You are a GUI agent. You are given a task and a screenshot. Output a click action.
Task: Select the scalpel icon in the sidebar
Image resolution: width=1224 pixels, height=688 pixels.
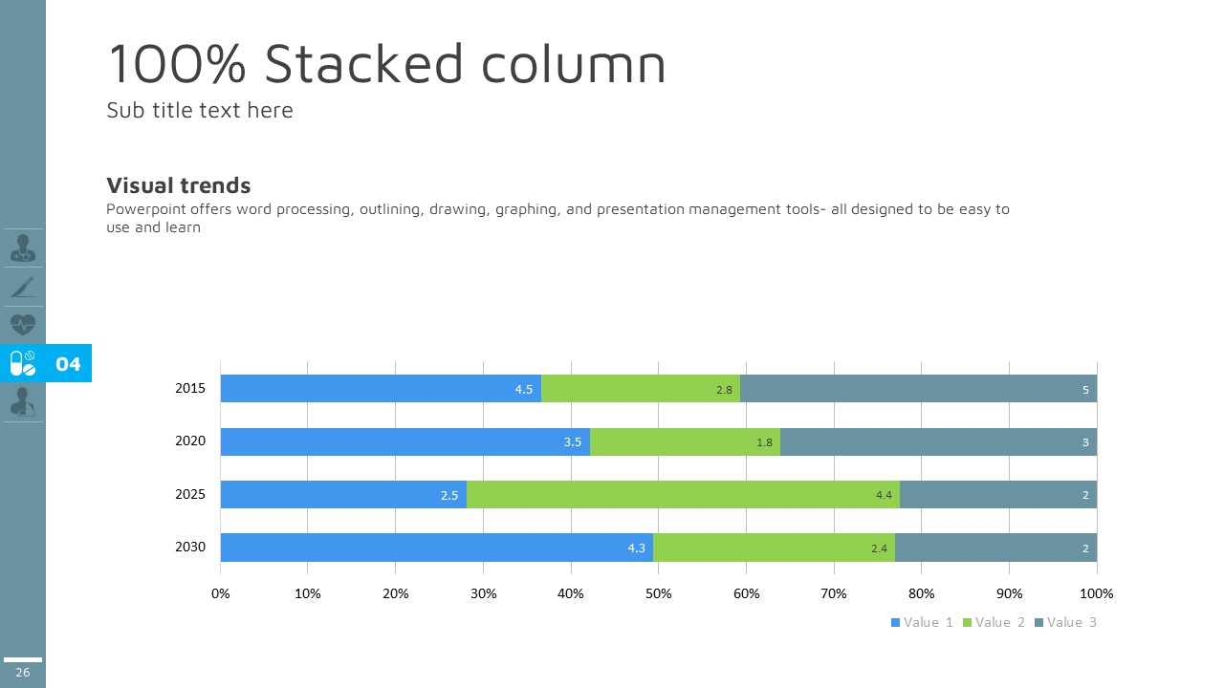pos(23,287)
